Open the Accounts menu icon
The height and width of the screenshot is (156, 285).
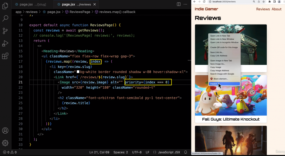pyautogui.click(x=5, y=131)
